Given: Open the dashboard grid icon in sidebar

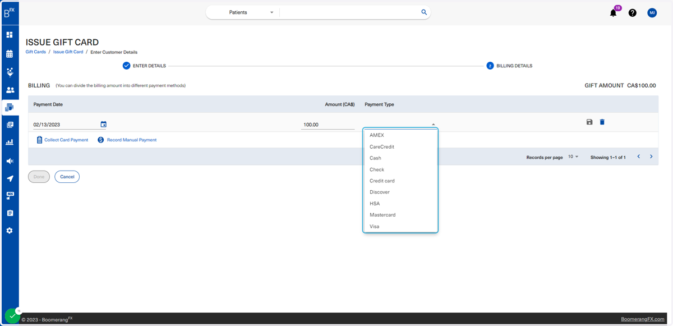Looking at the screenshot, I should (10, 35).
